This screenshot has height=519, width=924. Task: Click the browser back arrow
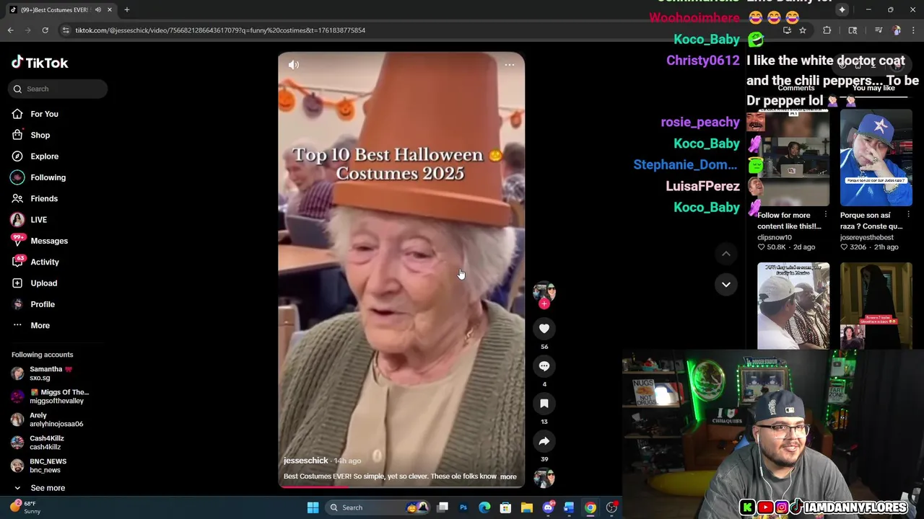pos(10,30)
